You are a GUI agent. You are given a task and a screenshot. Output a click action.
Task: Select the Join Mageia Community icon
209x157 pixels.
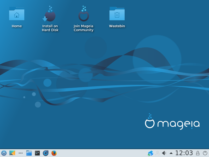point(84,14)
